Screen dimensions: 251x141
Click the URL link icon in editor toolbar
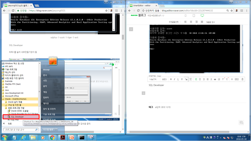click(237, 79)
